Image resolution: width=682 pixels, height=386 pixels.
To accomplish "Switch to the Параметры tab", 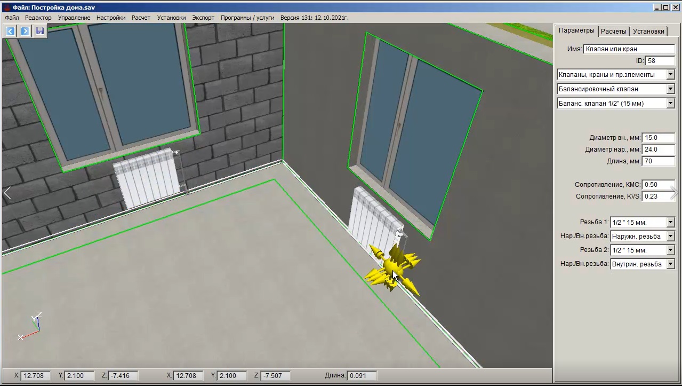I will pyautogui.click(x=576, y=30).
